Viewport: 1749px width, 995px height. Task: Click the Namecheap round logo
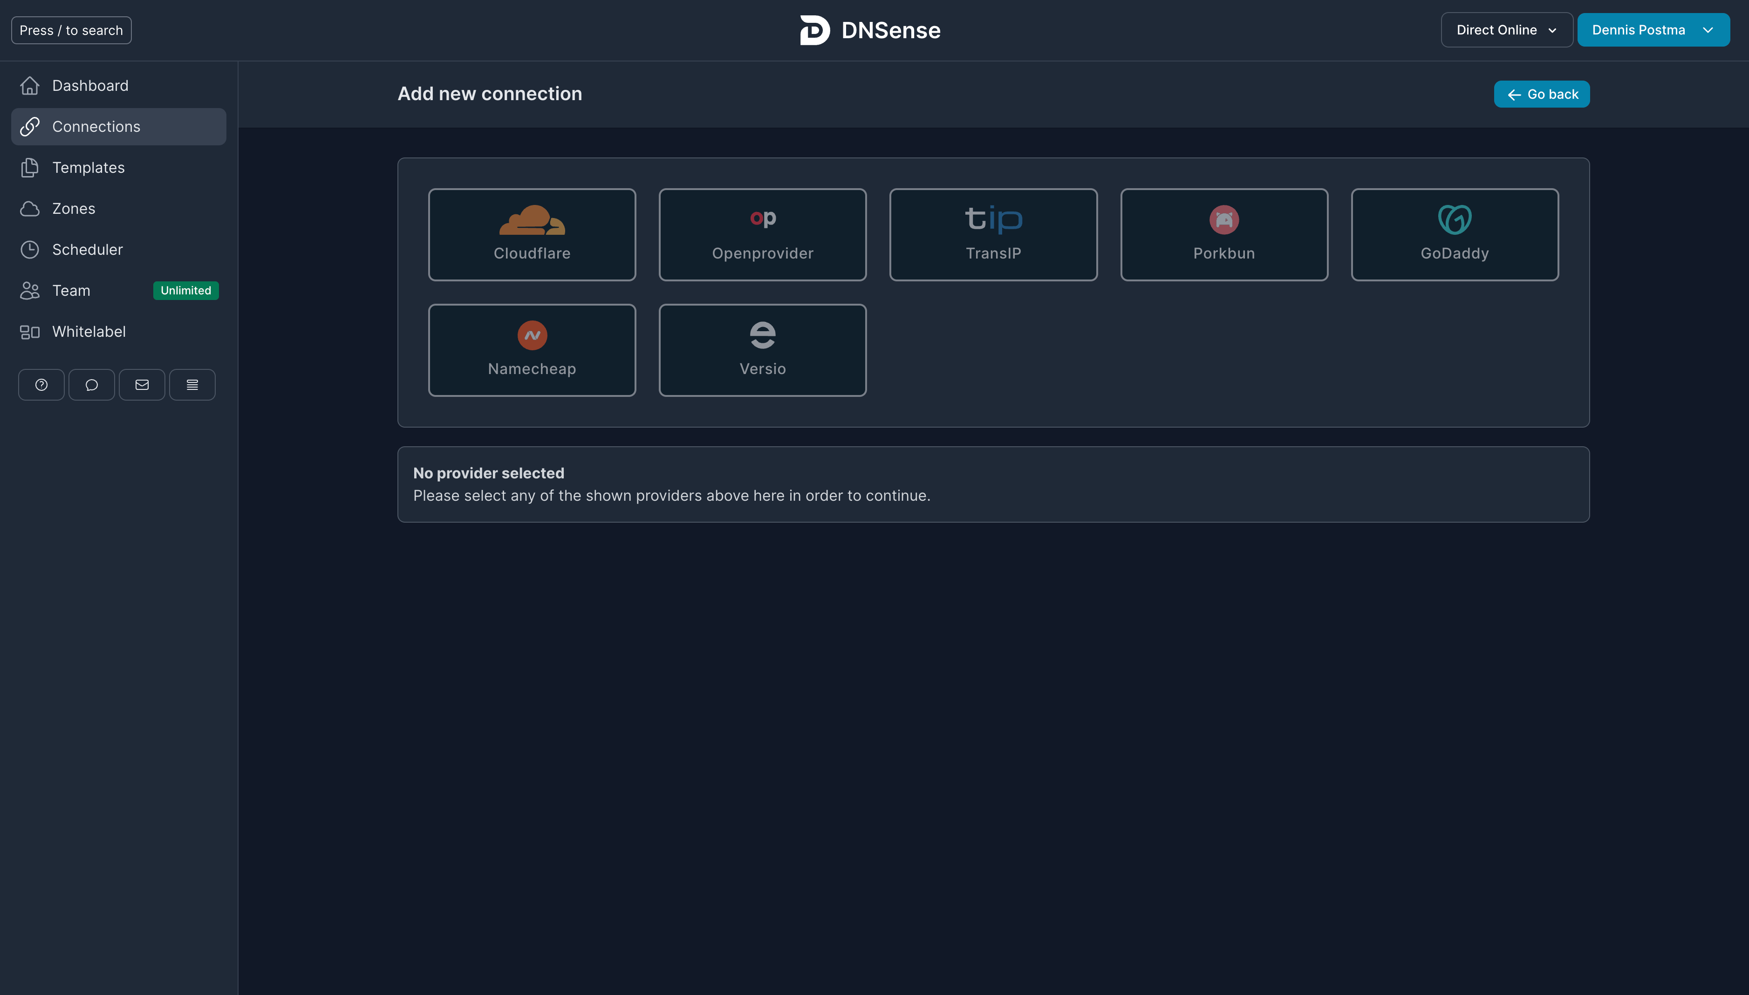coord(532,335)
